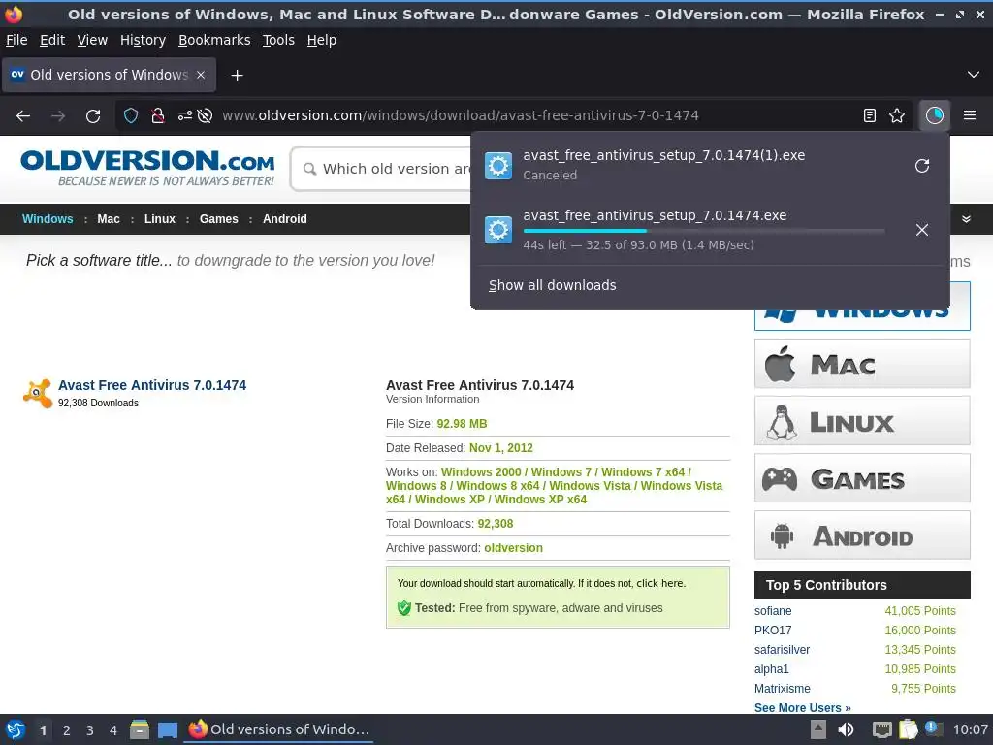The width and height of the screenshot is (993, 745).
Task: Click the Firefox window item in the taskbar
Action: [x=279, y=729]
